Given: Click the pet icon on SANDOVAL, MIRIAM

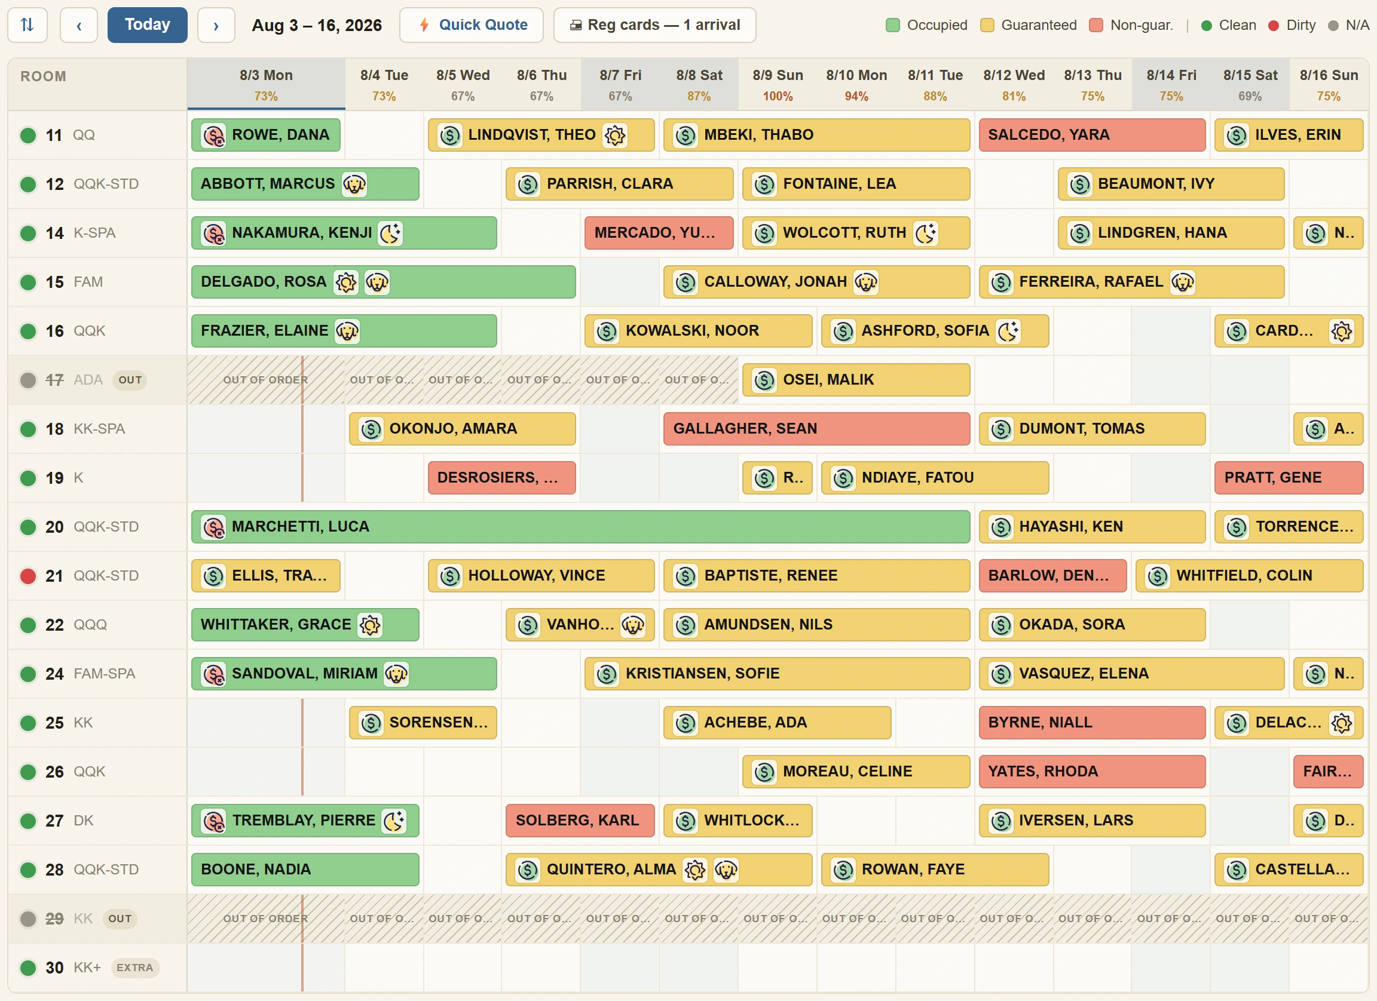Looking at the screenshot, I should coord(396,674).
